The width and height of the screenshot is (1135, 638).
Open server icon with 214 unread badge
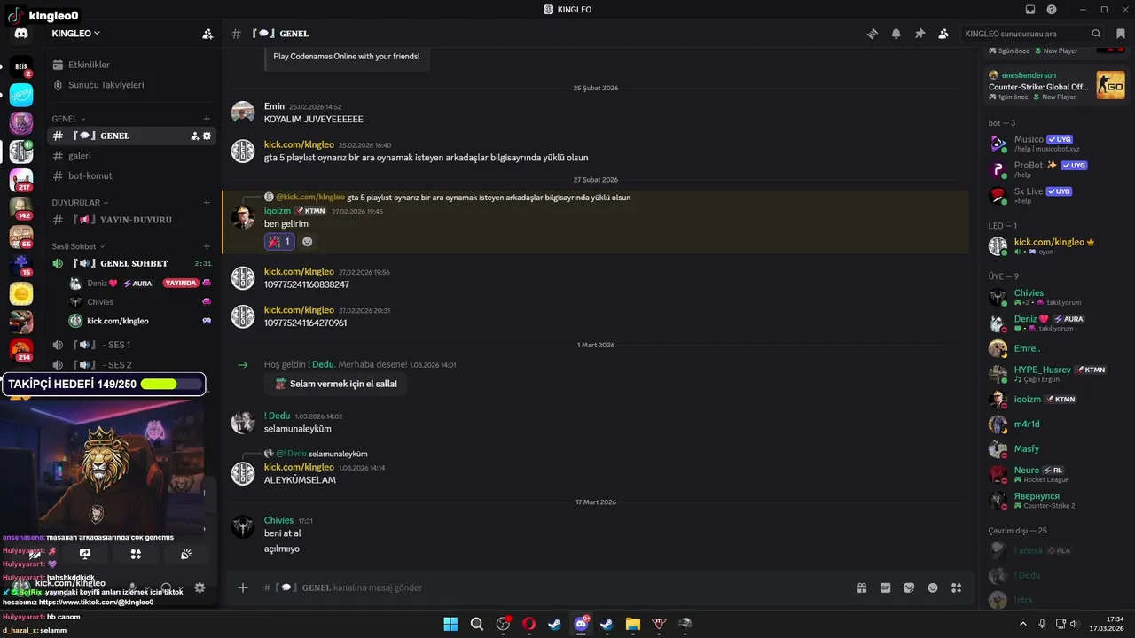[21, 349]
